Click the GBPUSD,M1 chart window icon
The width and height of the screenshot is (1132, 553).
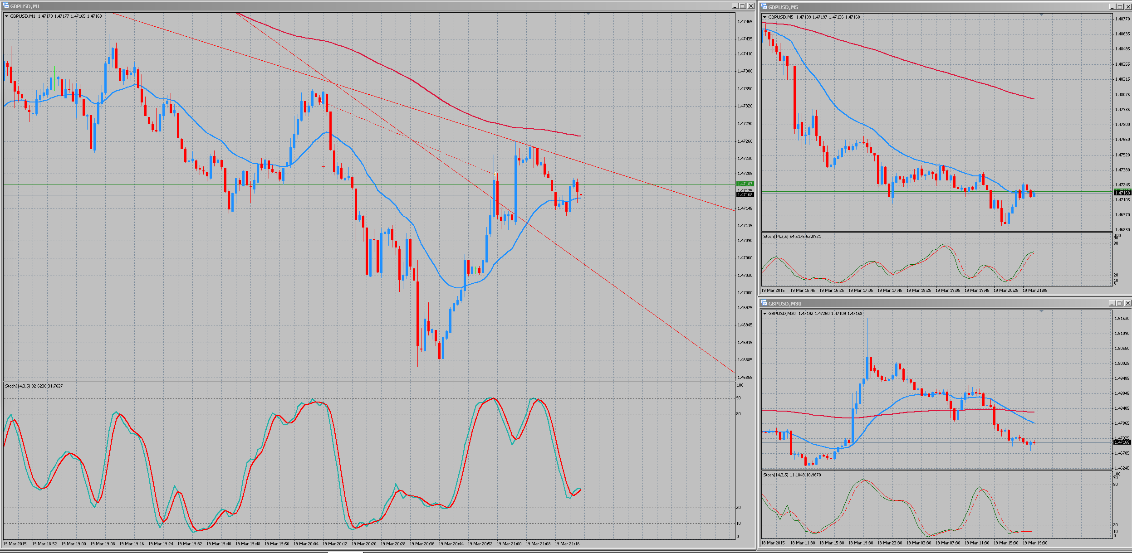click(6, 6)
